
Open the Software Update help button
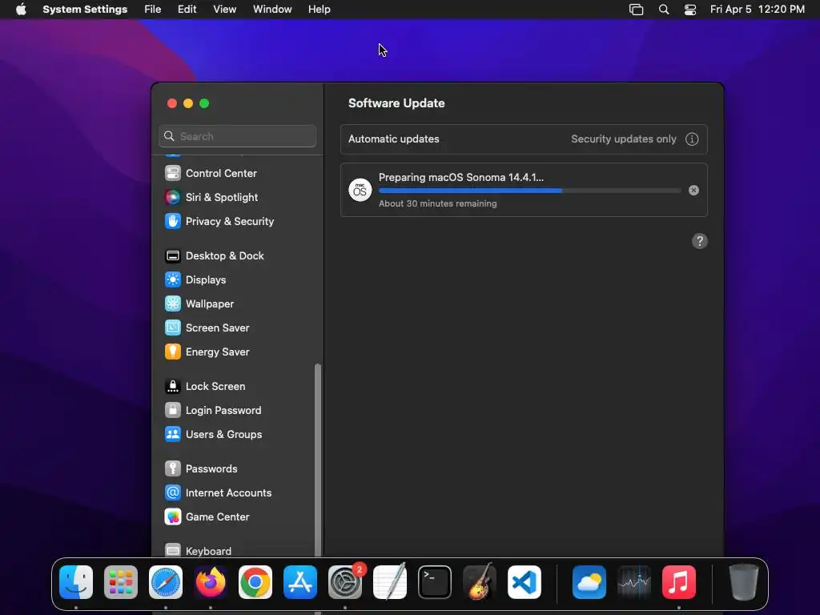tap(700, 241)
